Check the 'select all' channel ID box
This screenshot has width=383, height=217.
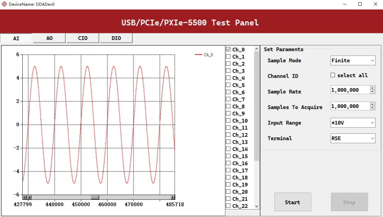pos(333,75)
